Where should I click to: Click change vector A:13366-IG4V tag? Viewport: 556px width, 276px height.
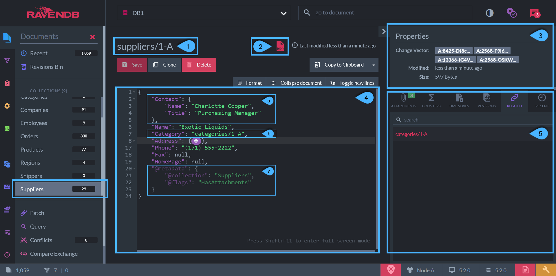pyautogui.click(x=456, y=60)
